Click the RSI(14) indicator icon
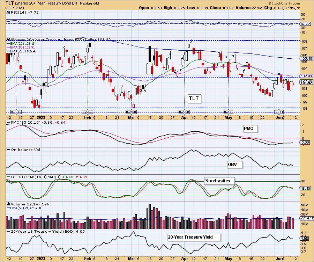Screen dimensions: 314x262 coord(8,12)
